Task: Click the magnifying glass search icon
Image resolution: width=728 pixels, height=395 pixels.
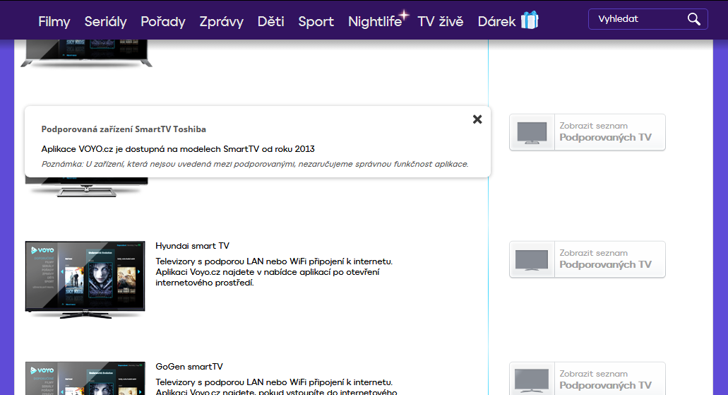Action: (x=694, y=19)
